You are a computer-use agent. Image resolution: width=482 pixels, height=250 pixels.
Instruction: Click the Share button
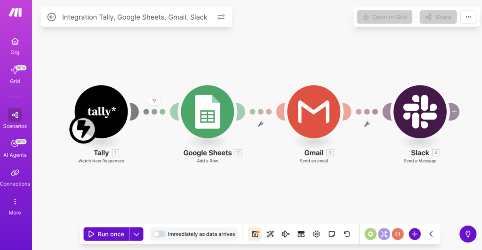(438, 17)
